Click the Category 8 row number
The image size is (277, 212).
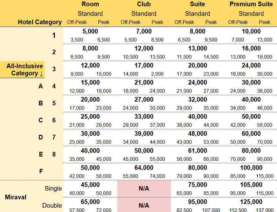[x=54, y=154]
